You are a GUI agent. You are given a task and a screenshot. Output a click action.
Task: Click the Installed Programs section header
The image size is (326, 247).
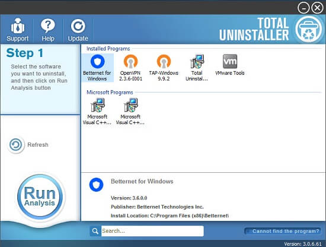[108, 49]
